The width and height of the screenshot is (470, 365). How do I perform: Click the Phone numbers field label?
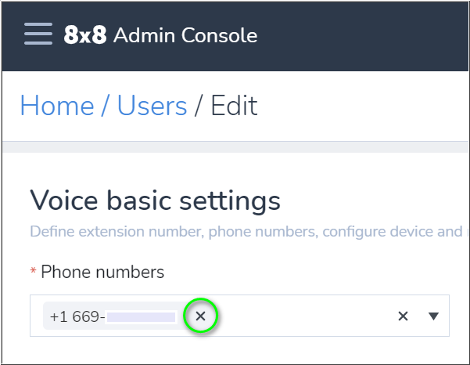pos(102,272)
